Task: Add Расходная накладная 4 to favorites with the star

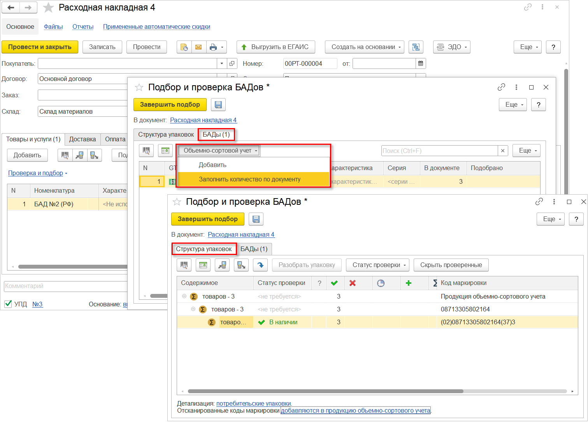Action: coord(48,7)
